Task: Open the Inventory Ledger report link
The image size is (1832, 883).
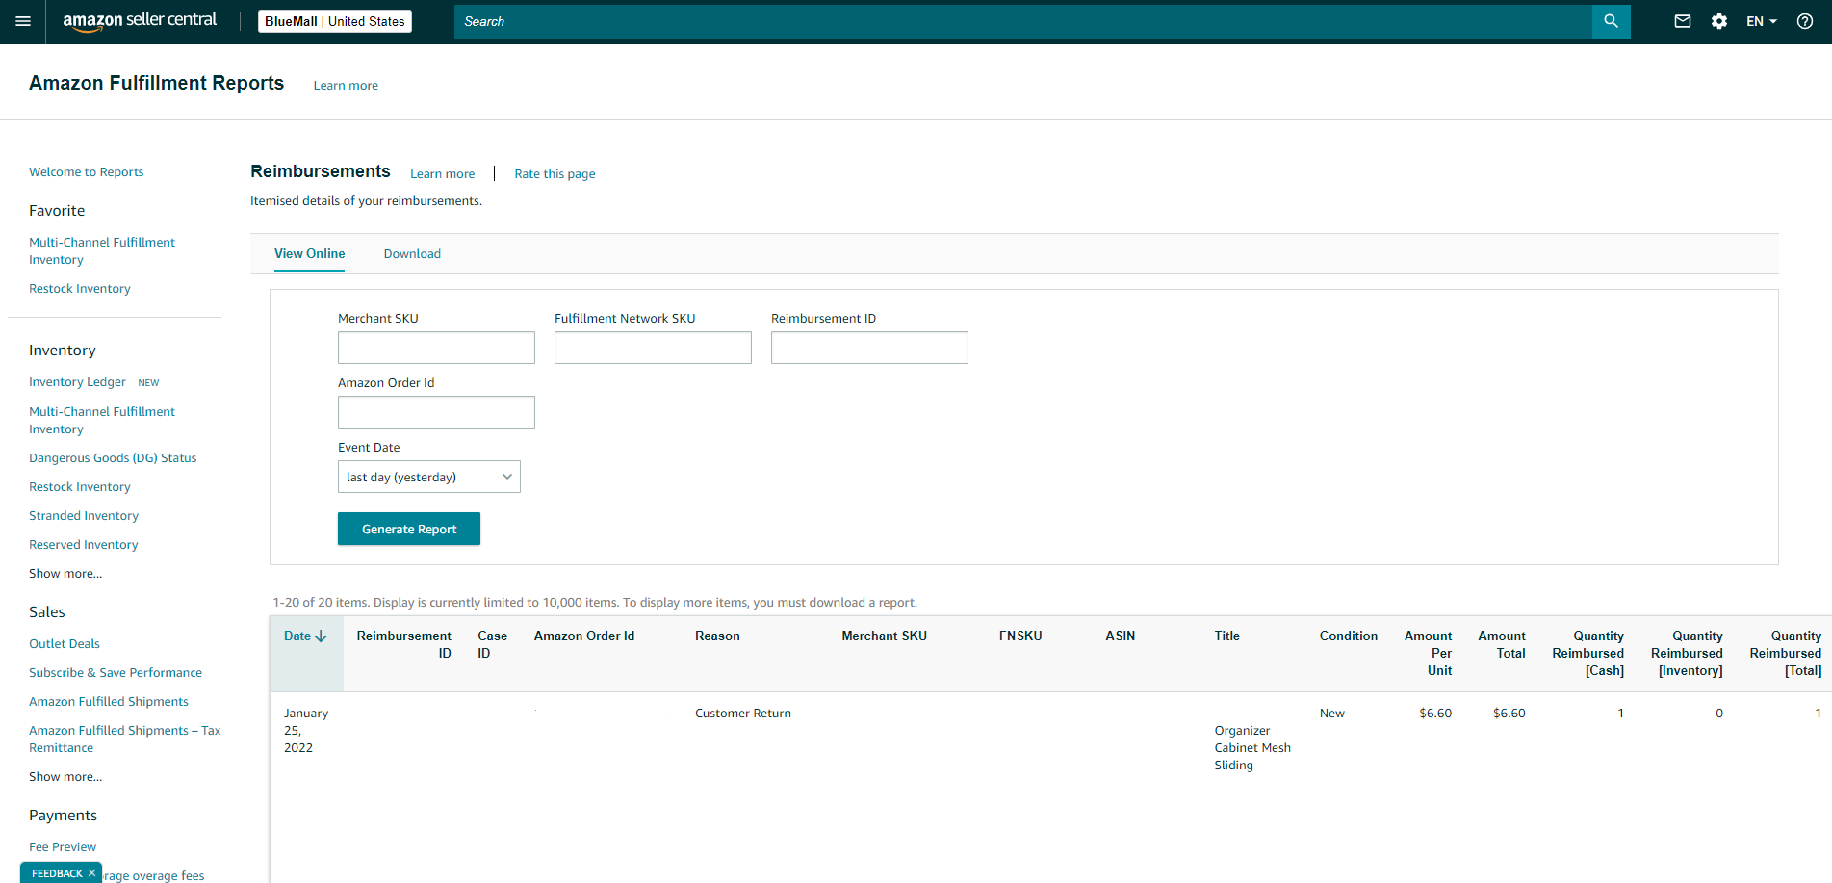Action: [77, 382]
